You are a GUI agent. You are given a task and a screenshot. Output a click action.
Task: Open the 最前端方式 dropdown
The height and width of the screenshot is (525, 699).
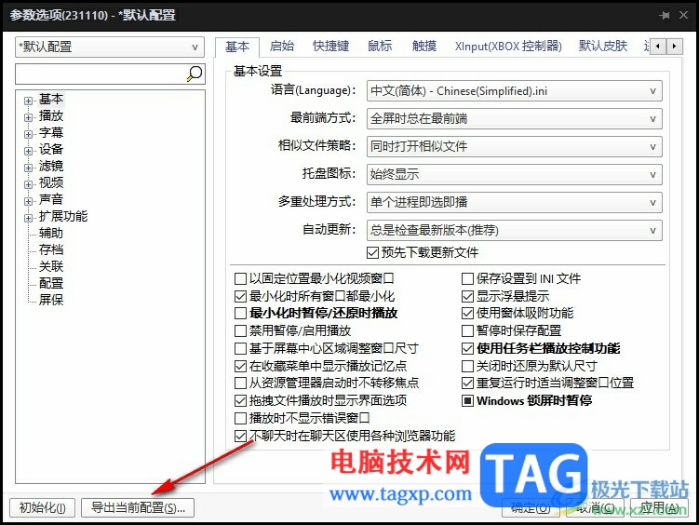(x=514, y=119)
